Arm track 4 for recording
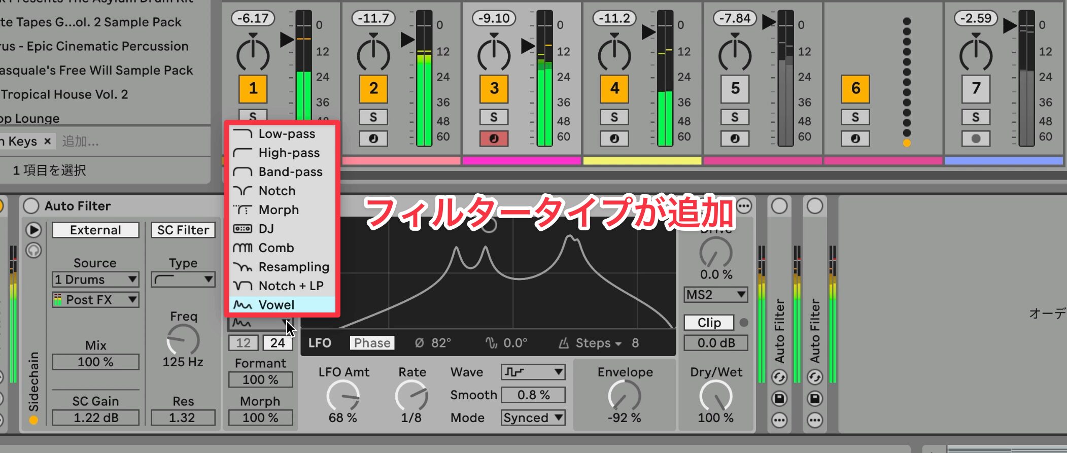 coord(614,138)
